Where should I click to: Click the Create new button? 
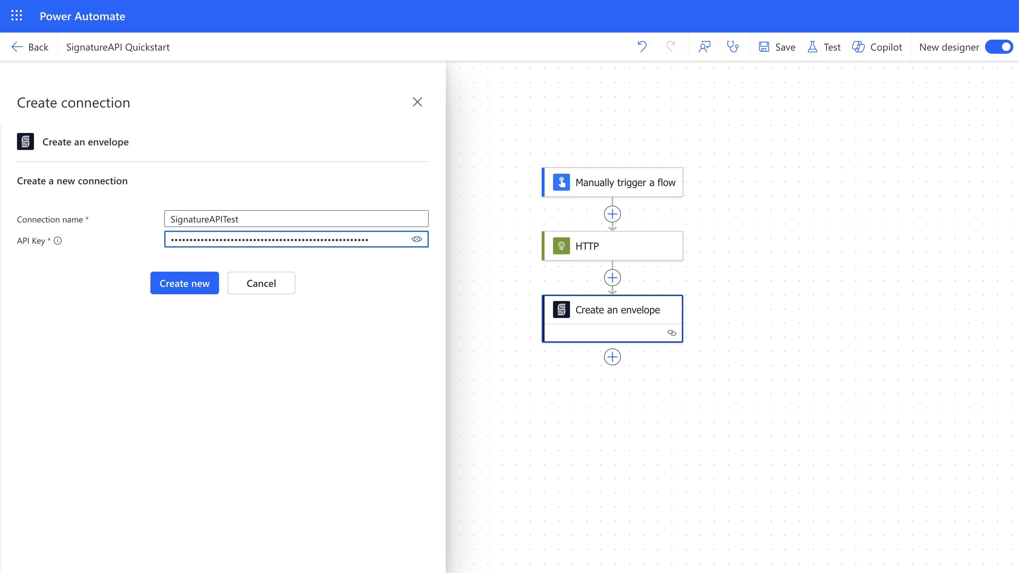(x=184, y=283)
